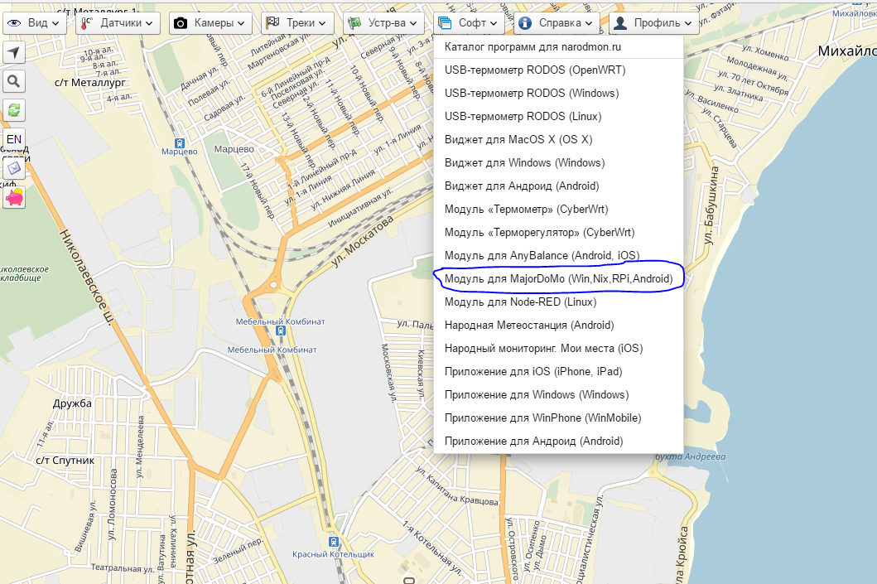This screenshot has height=584, width=877.
Task: Open the feedback envelope icon
Action: (14, 168)
